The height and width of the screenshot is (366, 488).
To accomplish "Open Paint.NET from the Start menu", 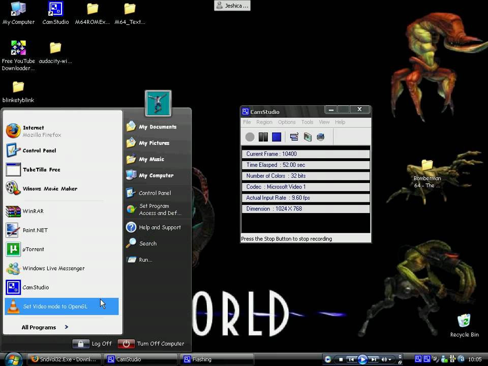I will tap(62, 230).
